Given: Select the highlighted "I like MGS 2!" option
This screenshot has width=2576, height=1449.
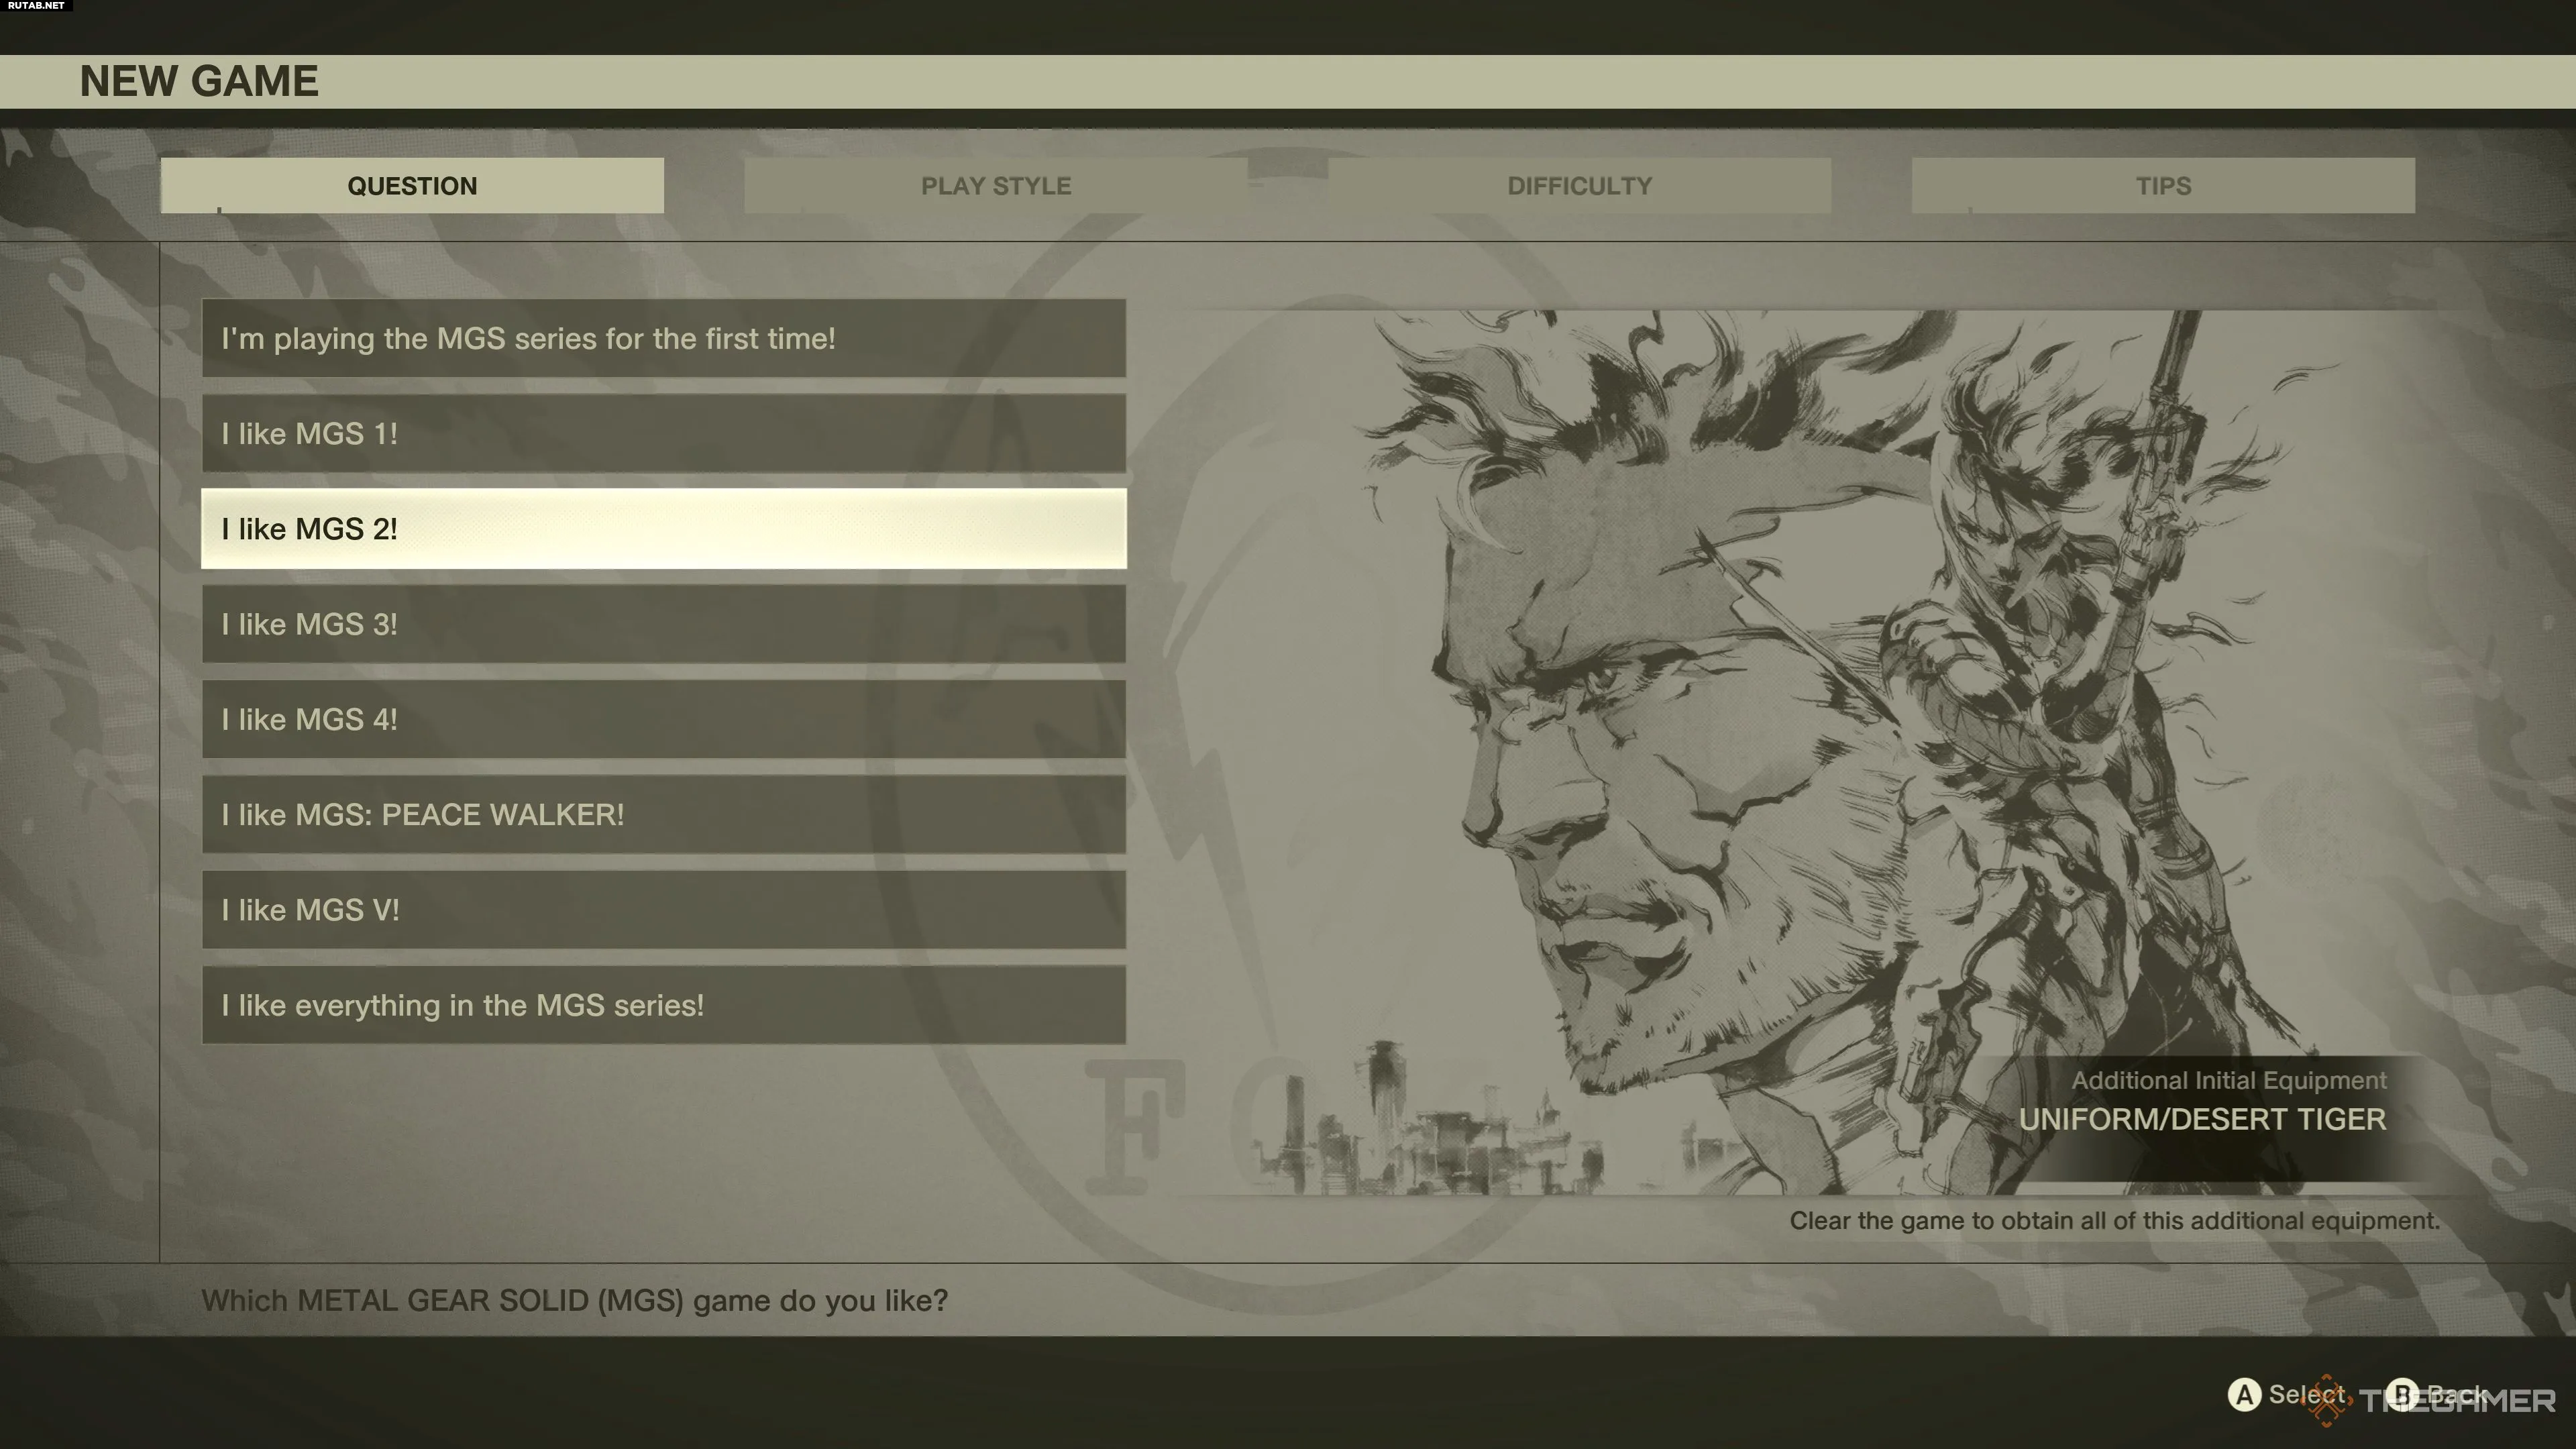Looking at the screenshot, I should [664, 528].
